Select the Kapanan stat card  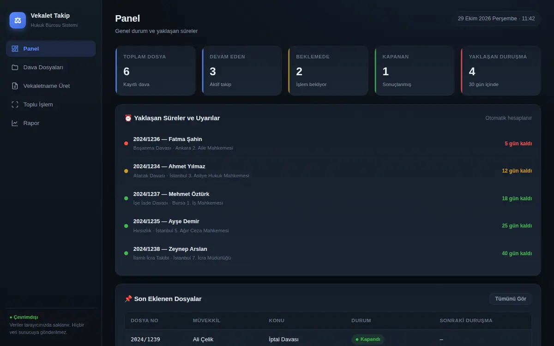[x=415, y=71]
